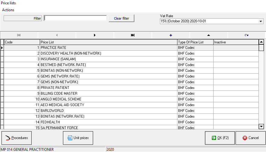Click the Filter label button
The width and height of the screenshot is (266, 152).
click(23, 18)
